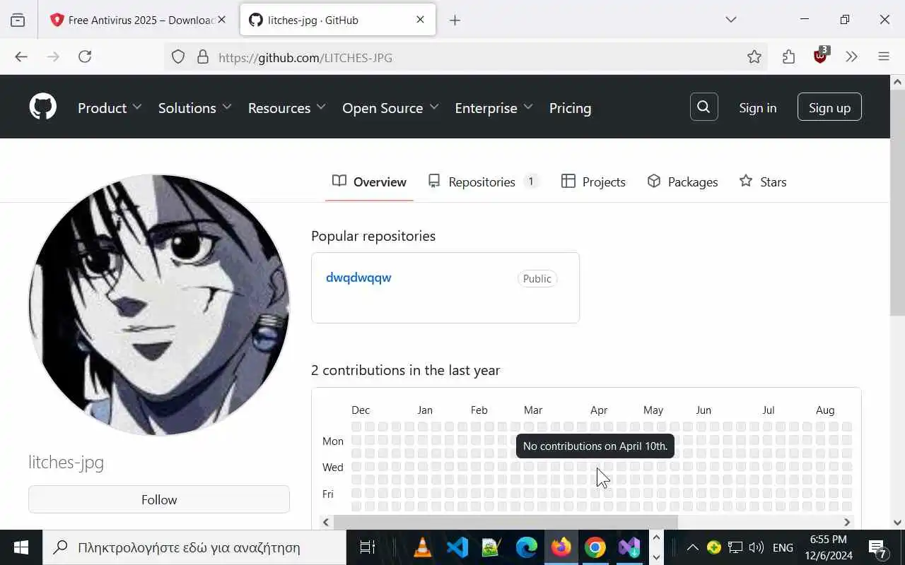Click the padlock site info icon

[203, 57]
